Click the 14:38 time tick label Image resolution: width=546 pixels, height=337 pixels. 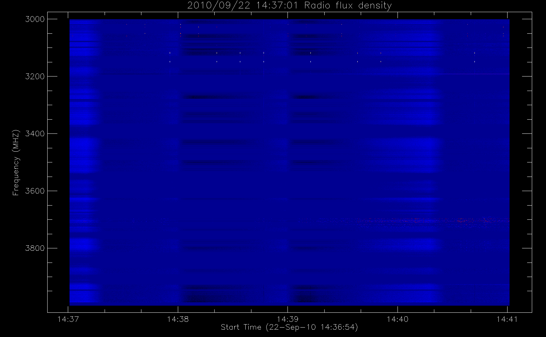pos(178,319)
